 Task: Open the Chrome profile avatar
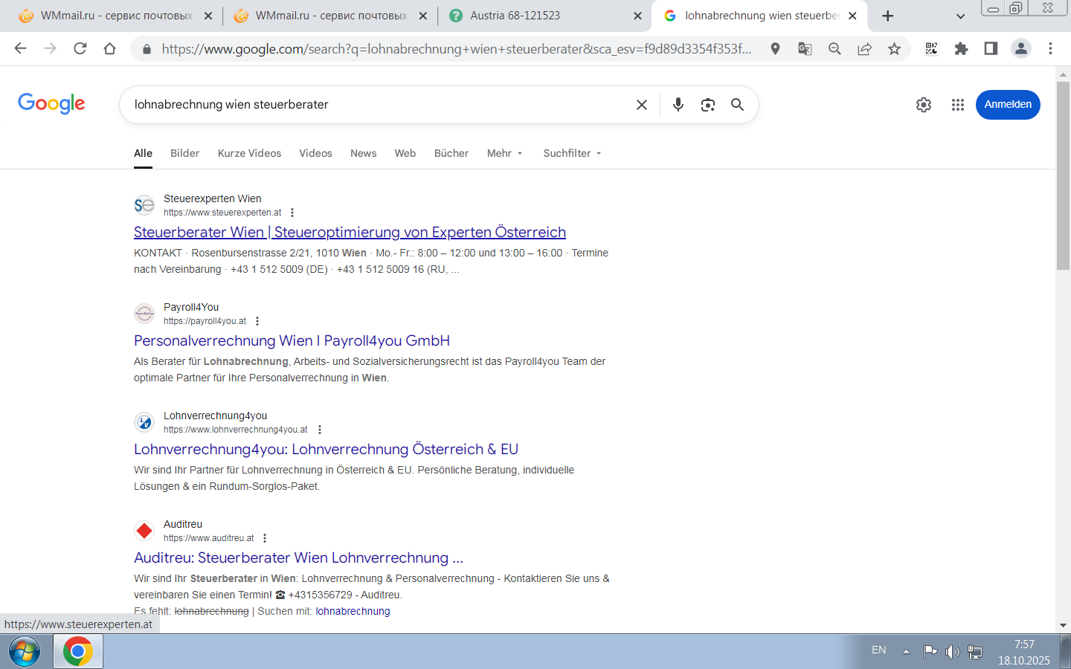1020,48
